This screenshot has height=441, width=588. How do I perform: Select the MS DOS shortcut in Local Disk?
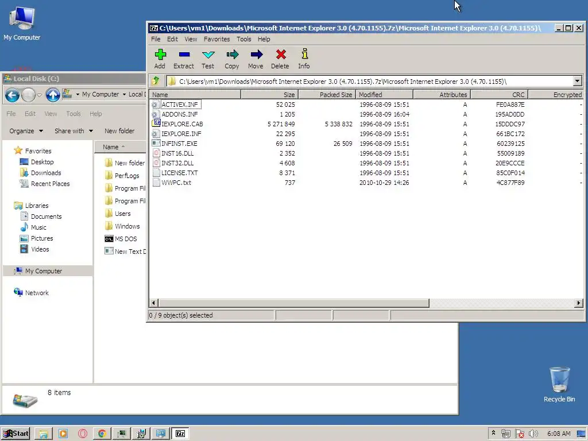[x=126, y=238]
